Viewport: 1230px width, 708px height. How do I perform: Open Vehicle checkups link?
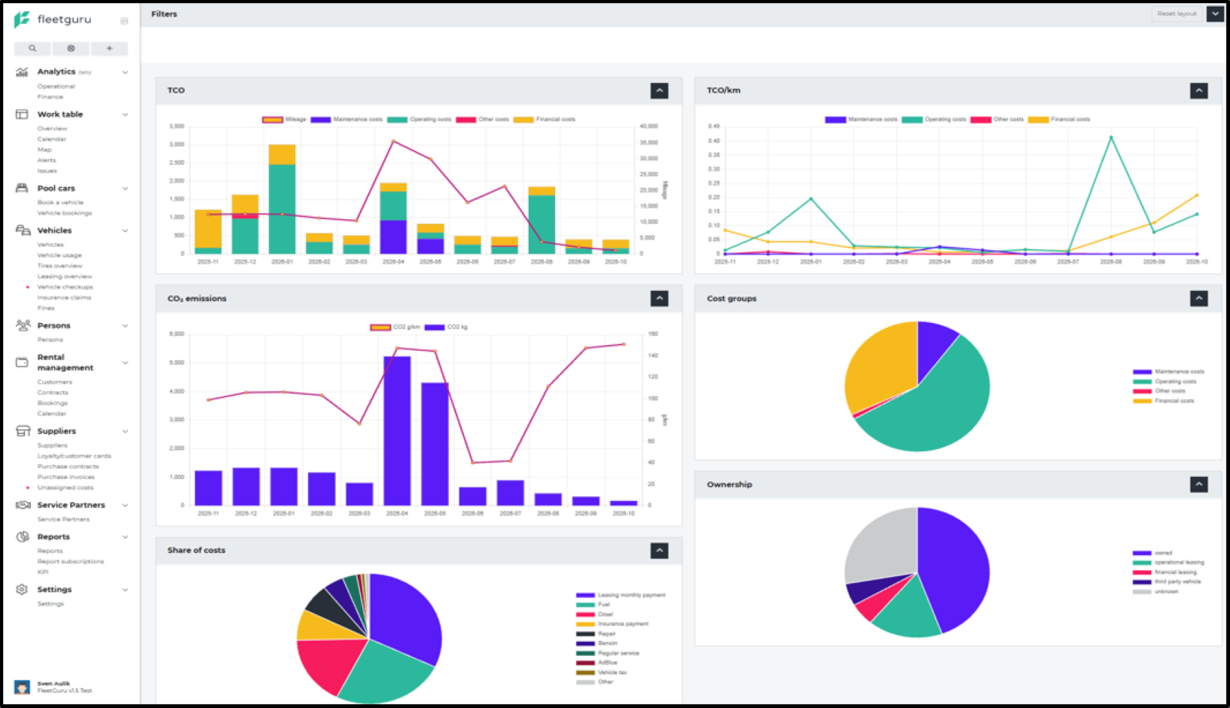66,287
